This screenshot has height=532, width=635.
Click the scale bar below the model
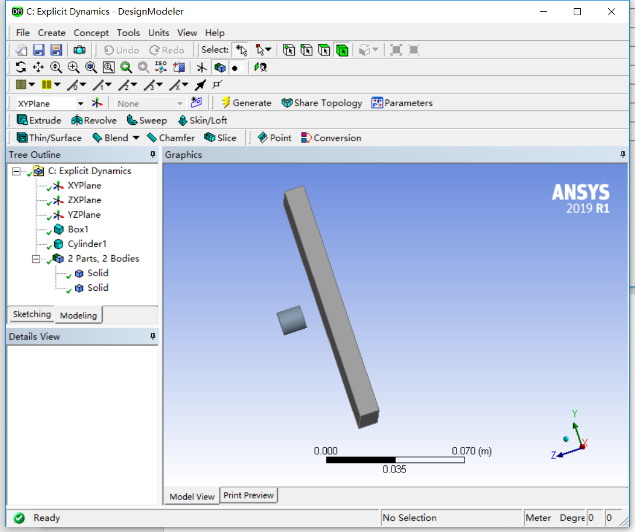(x=395, y=461)
